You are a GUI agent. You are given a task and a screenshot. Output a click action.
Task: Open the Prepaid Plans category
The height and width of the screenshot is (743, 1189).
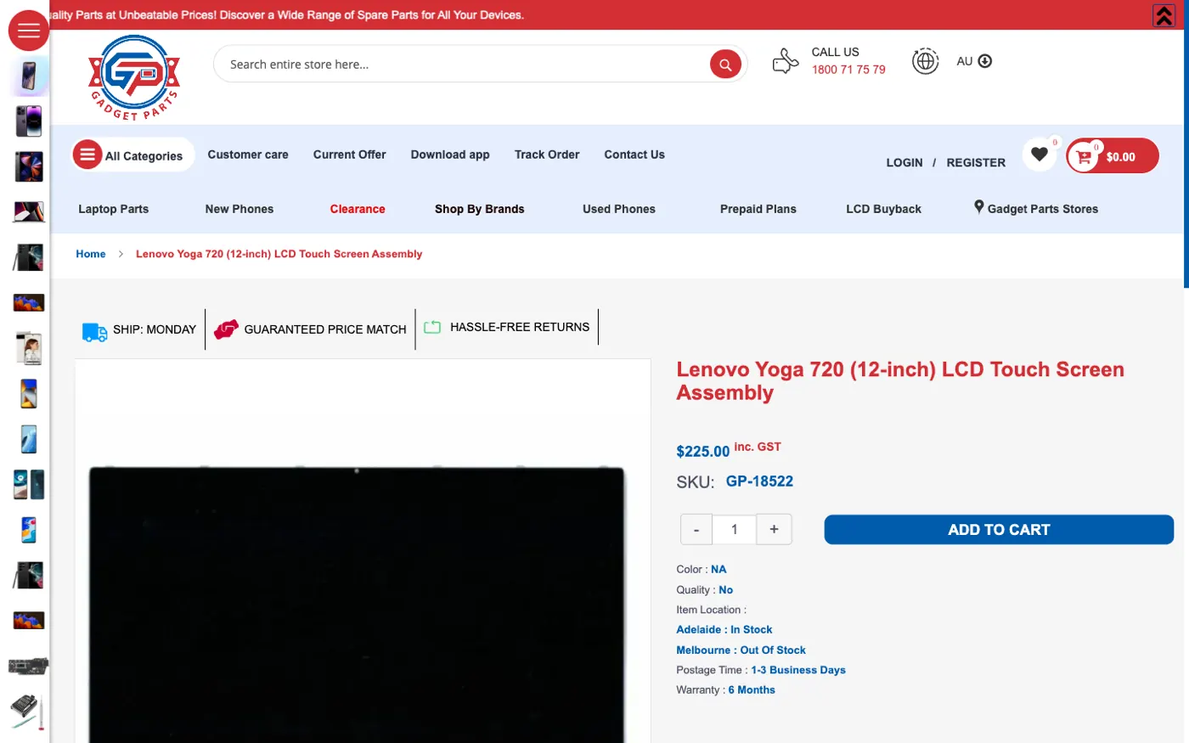758,209
